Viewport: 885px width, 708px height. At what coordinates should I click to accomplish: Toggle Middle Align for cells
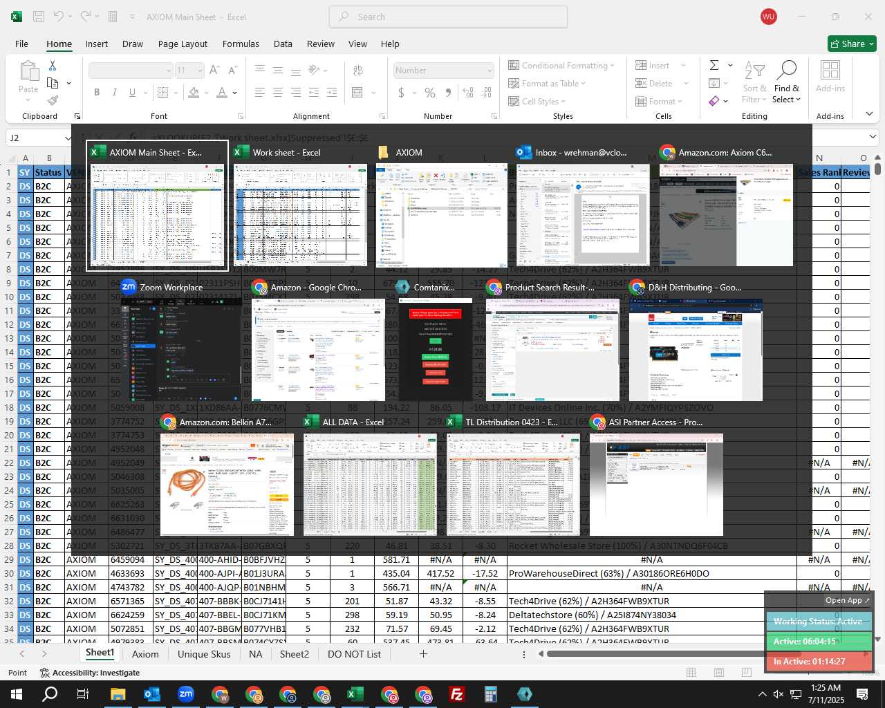click(277, 70)
